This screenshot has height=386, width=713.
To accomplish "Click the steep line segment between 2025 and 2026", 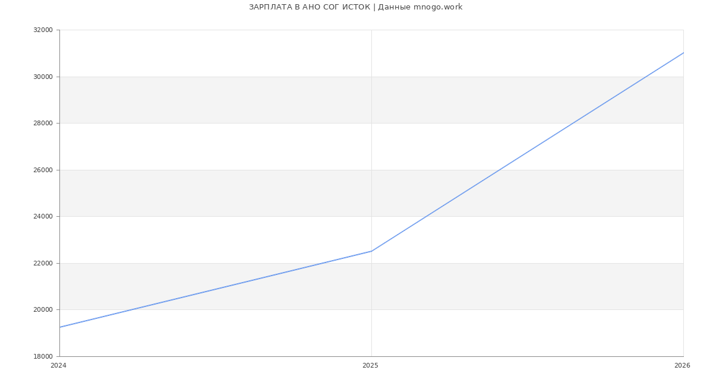I will tap(527, 152).
